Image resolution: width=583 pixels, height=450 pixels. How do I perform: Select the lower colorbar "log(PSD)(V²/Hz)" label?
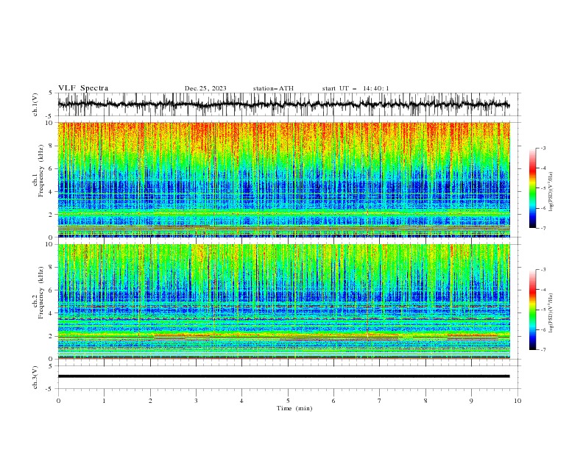[551, 313]
